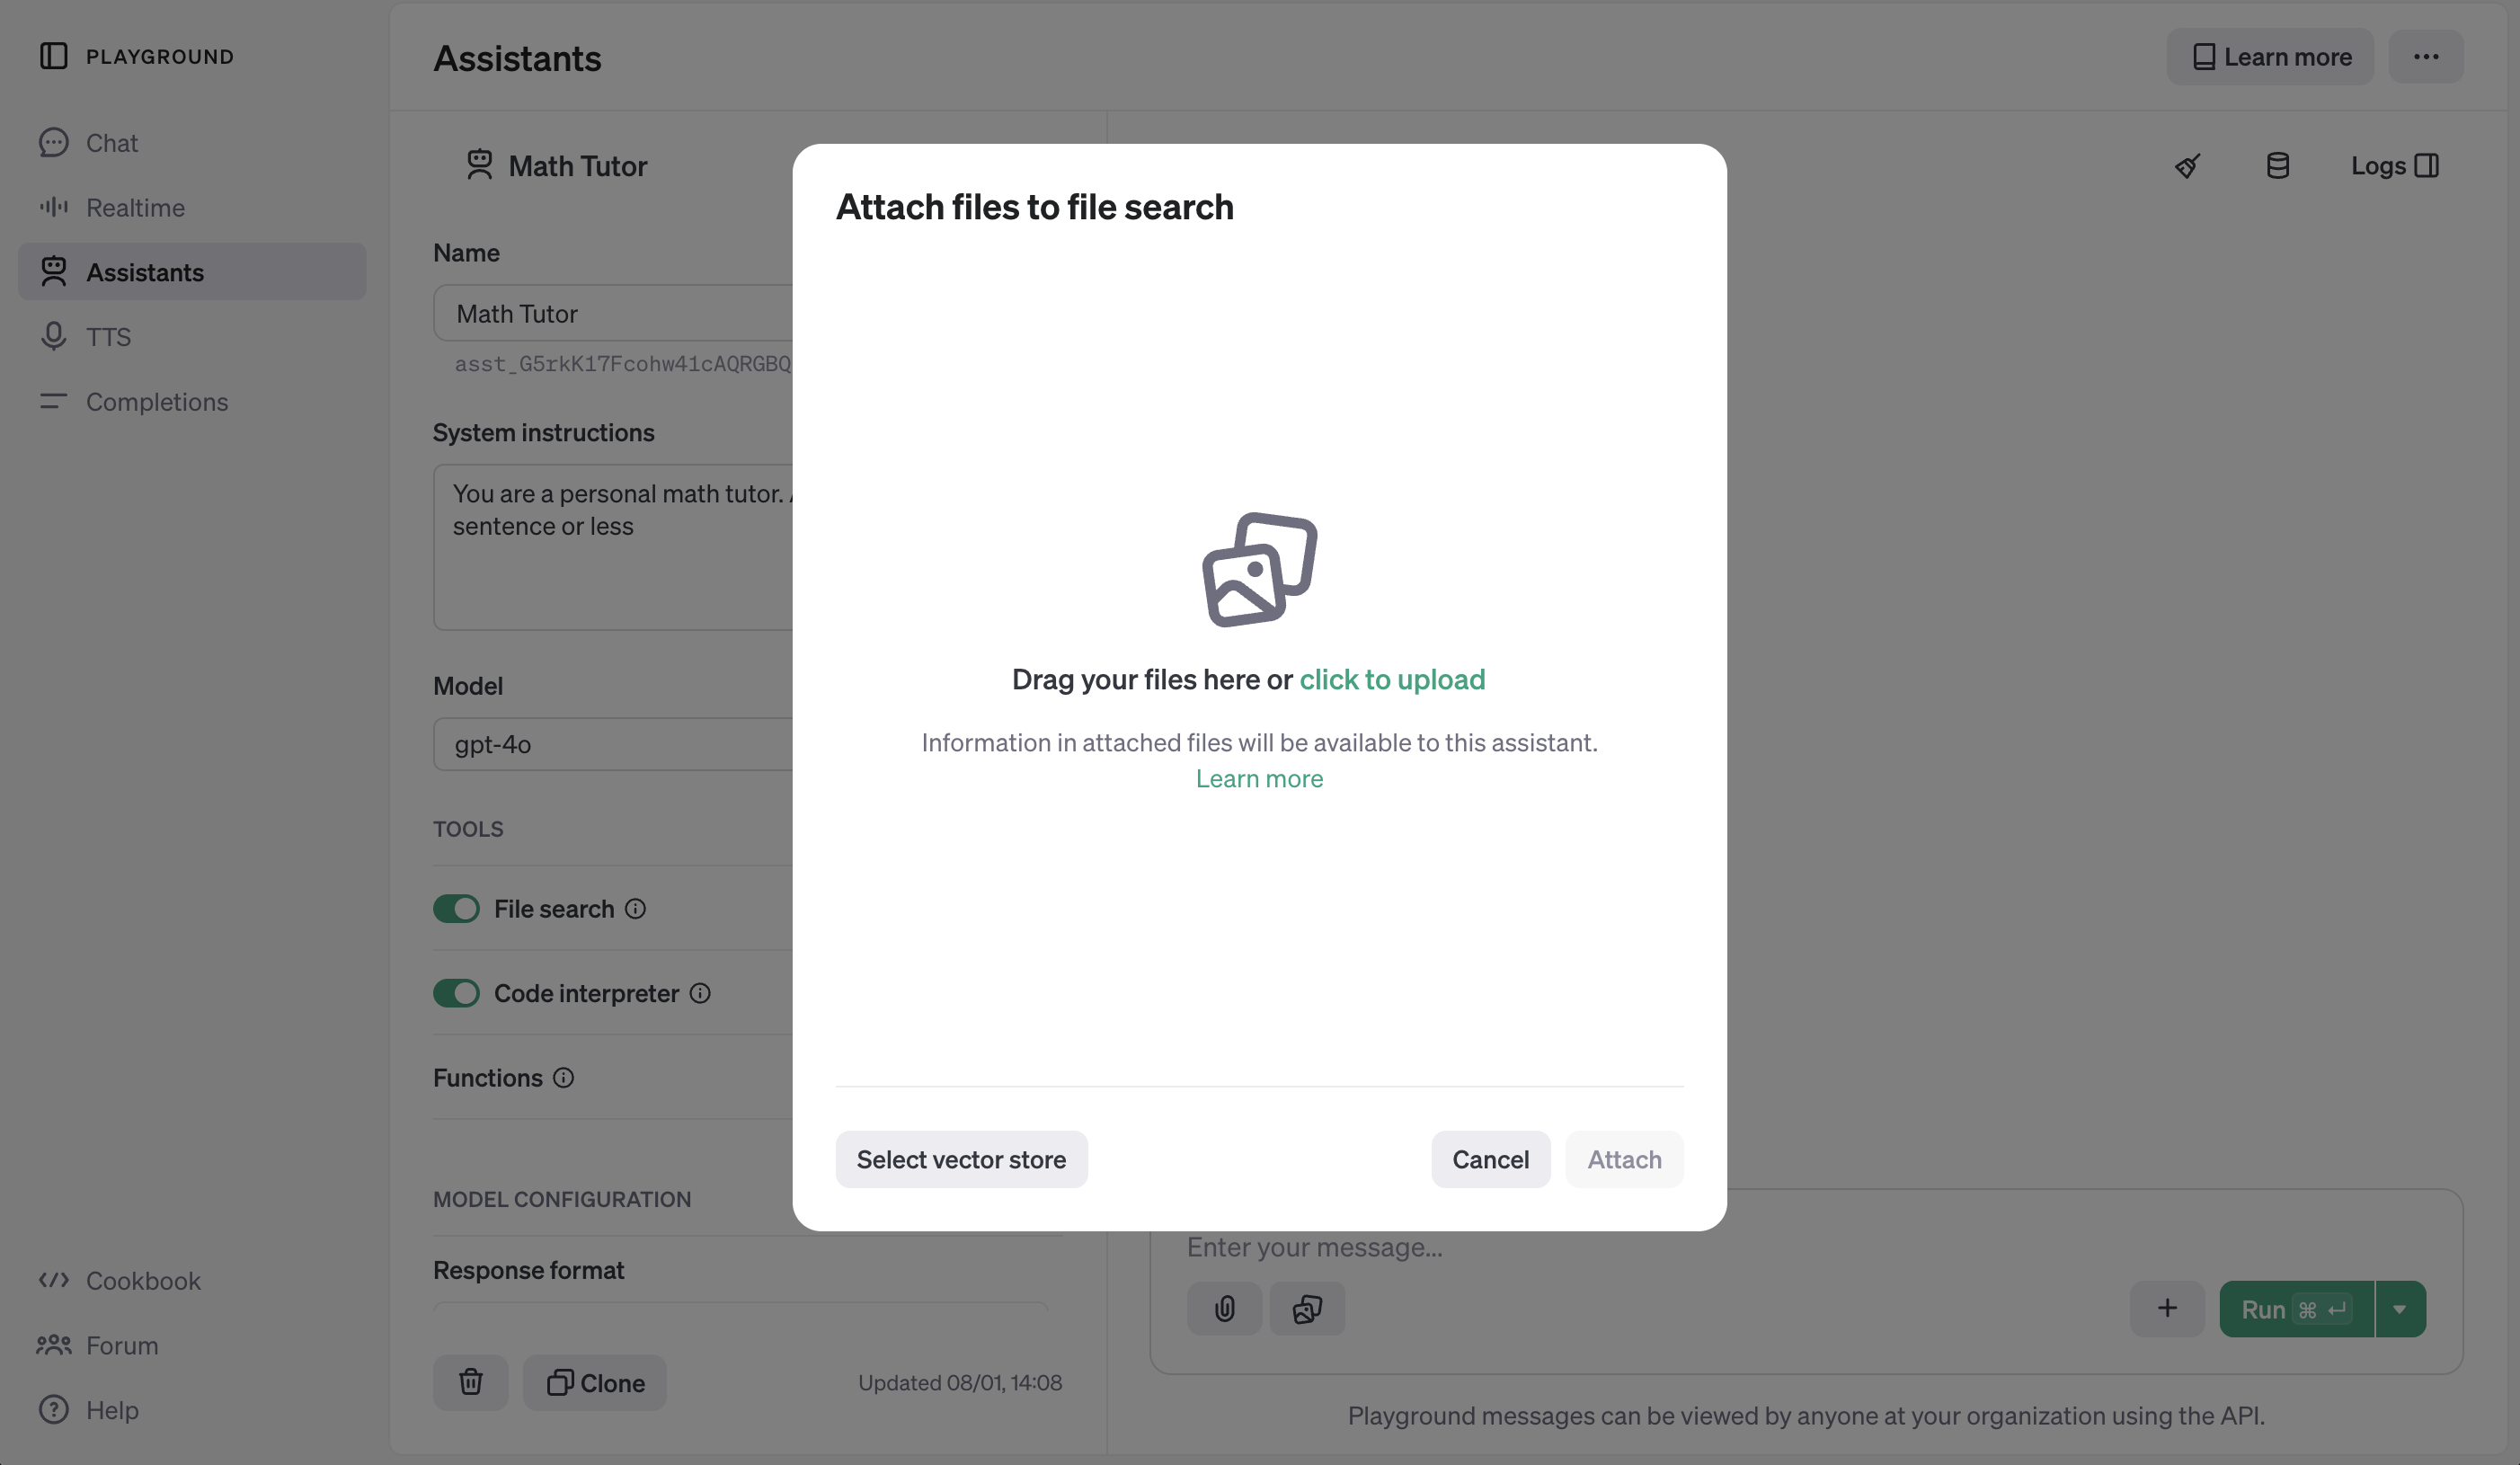The image size is (2520, 1465).
Task: Toggle the File search switch
Action: (x=456, y=909)
